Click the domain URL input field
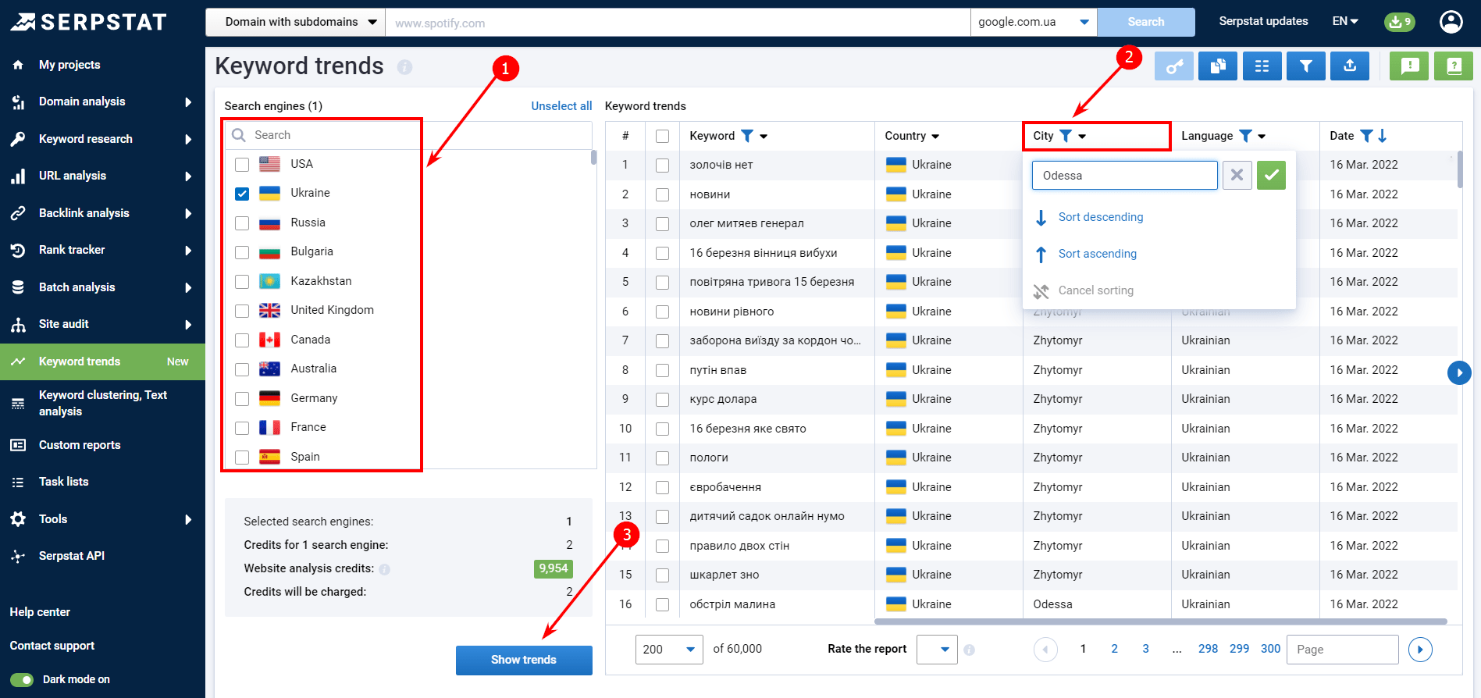This screenshot has height=698, width=1481. tap(678, 23)
